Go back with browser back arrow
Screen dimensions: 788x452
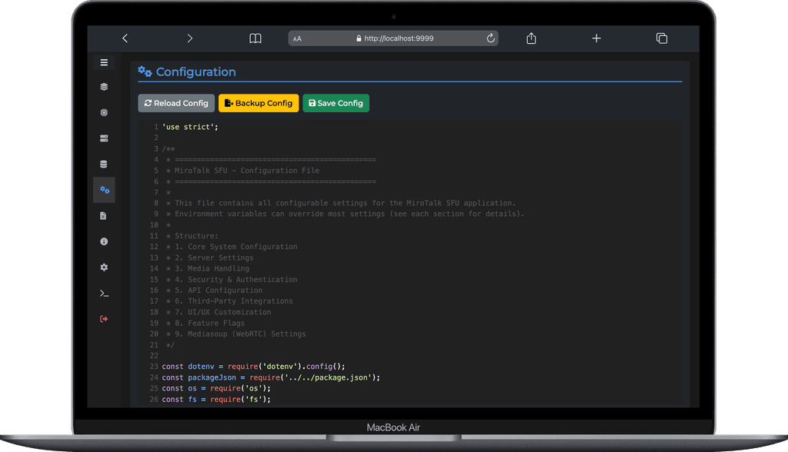coord(125,38)
